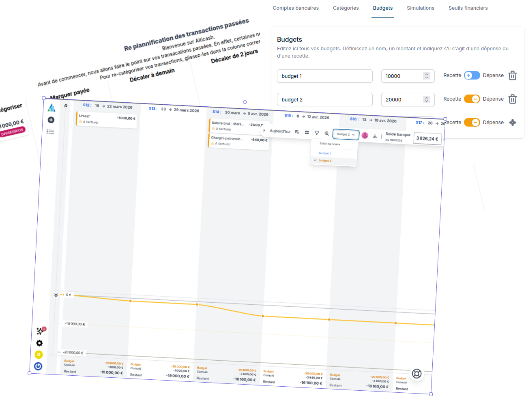This screenshot has width=526, height=396.
Task: Open the budget 2 dropdown selector
Action: (346, 134)
